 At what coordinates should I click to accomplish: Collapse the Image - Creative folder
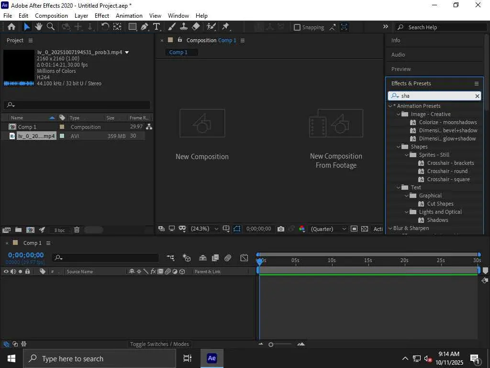399,114
